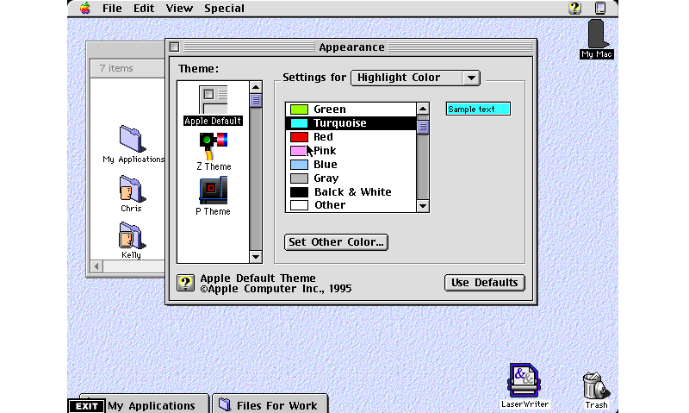689x413 pixels.
Task: Choose the Blue highlight color
Action: [x=351, y=165]
